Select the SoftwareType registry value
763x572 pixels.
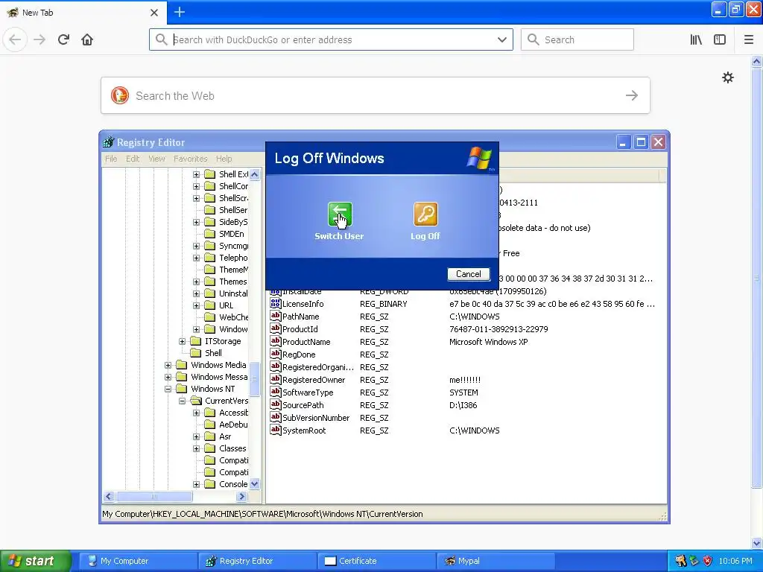(308, 393)
